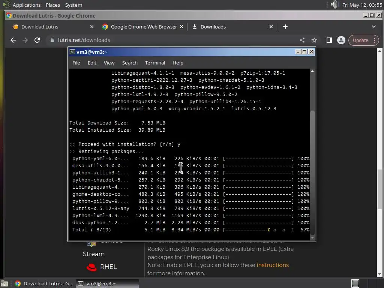Click the clock Fri May 12

(362, 5)
